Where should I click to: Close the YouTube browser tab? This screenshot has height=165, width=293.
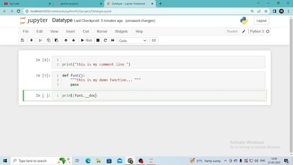coord(50,4)
